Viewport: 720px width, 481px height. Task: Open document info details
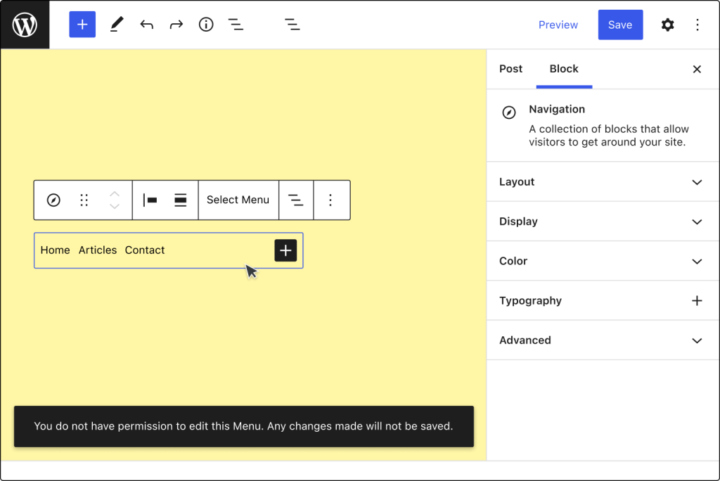[x=206, y=25]
